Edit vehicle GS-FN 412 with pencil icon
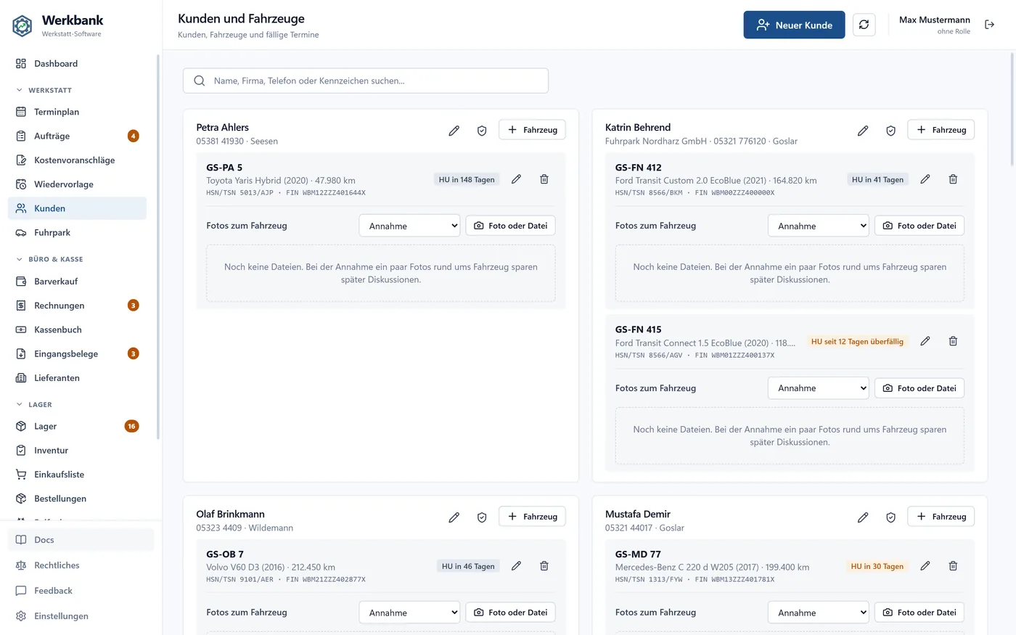The height and width of the screenshot is (635, 1016). (x=925, y=179)
